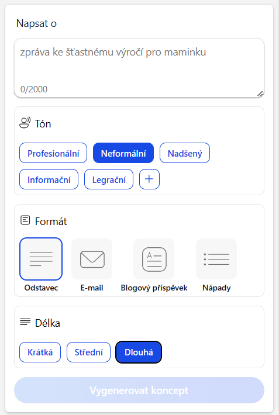
Task: Click the Formát section icon
Action: [x=25, y=220]
